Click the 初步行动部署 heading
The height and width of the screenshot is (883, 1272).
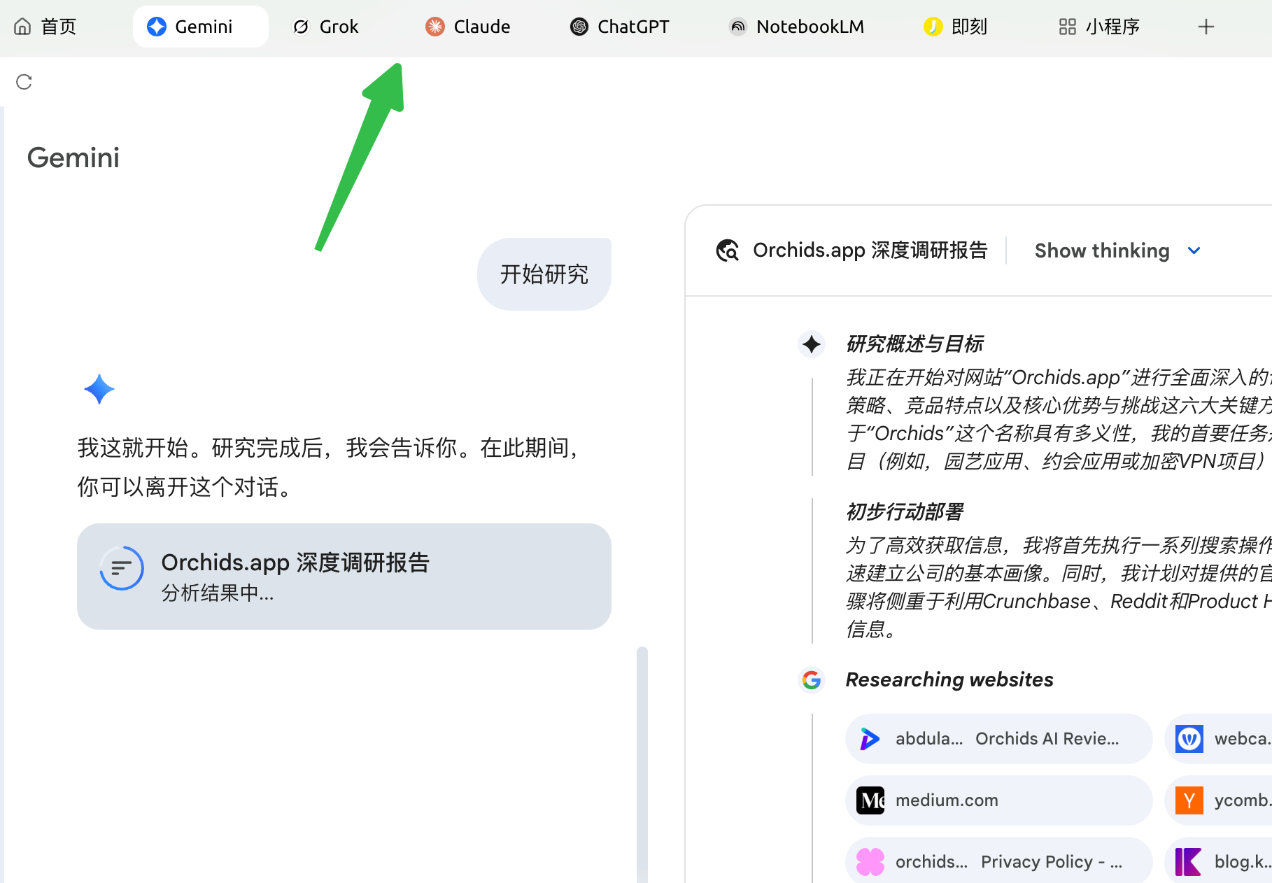click(905, 512)
